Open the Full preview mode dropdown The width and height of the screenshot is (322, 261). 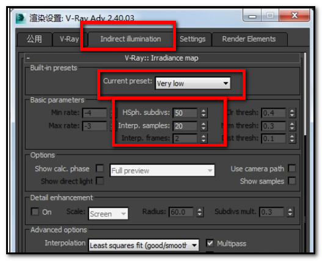[163, 171]
